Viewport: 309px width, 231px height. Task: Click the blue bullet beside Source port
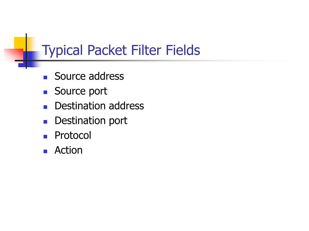(45, 92)
